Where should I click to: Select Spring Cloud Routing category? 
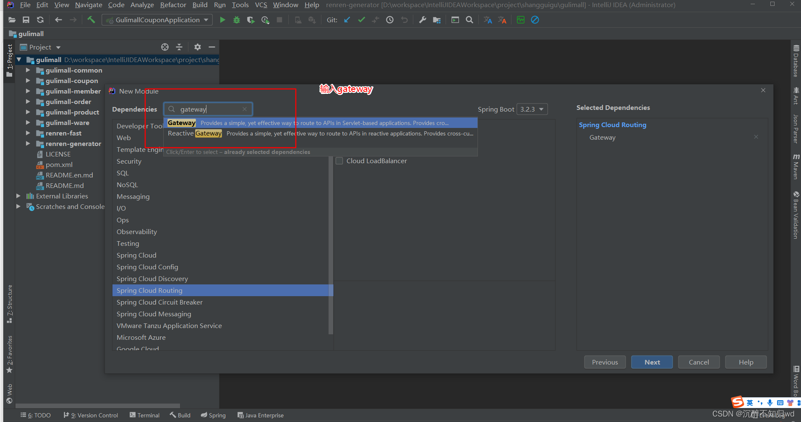coord(223,290)
